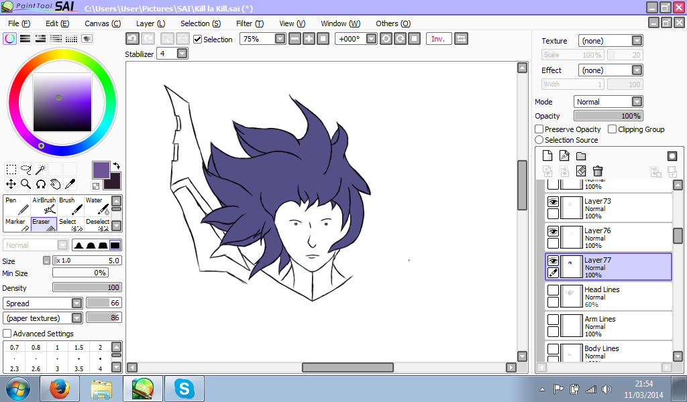Open the Edit menu
Viewport: 687px width, 402px height.
tap(58, 23)
